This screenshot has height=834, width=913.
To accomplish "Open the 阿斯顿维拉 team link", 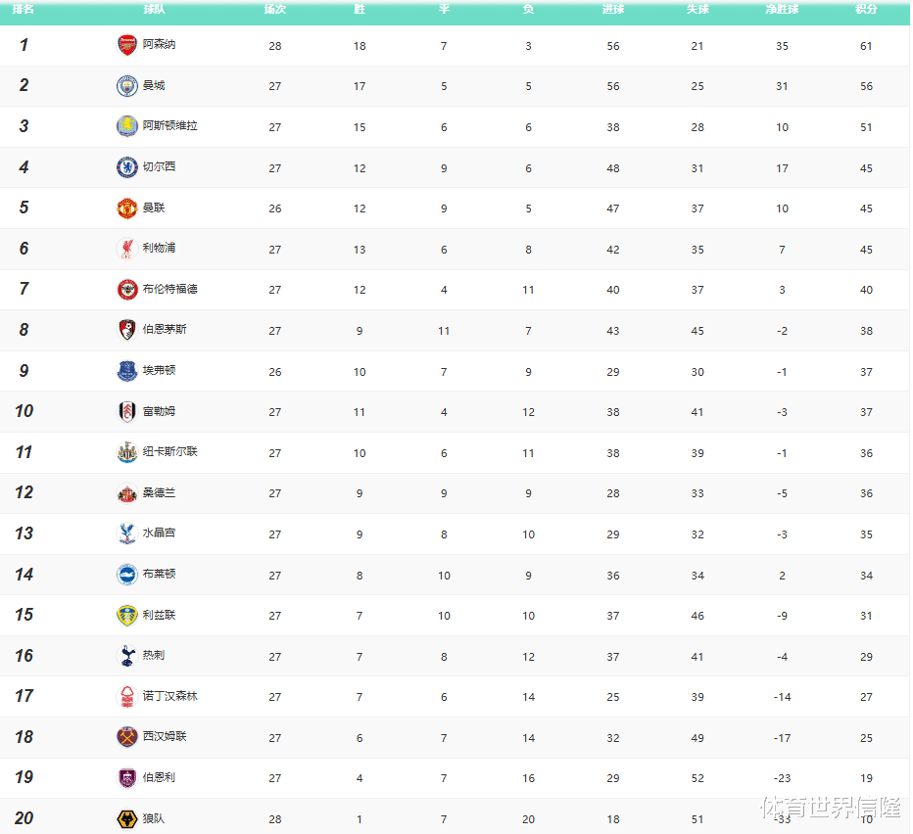I will (170, 126).
